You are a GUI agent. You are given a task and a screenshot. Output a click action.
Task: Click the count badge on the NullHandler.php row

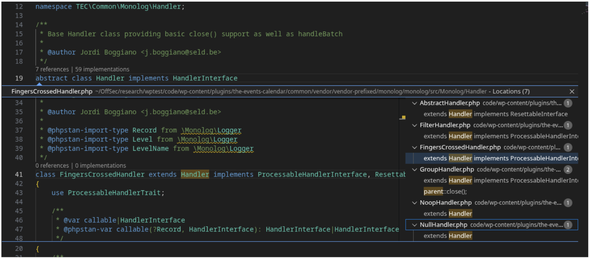pyautogui.click(x=567, y=225)
